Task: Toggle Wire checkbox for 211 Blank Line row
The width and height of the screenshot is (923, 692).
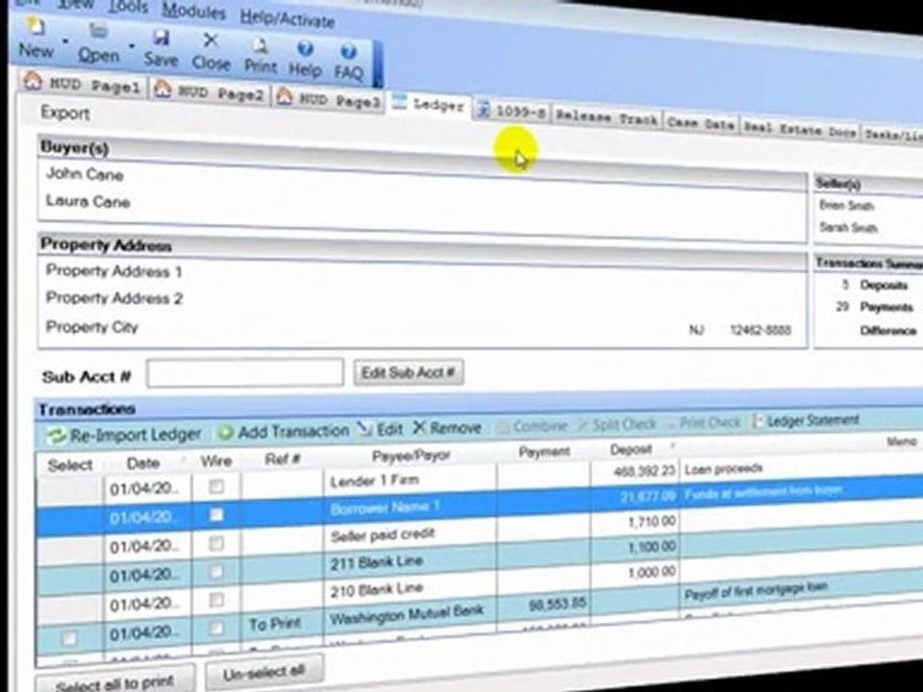Action: pyautogui.click(x=216, y=571)
